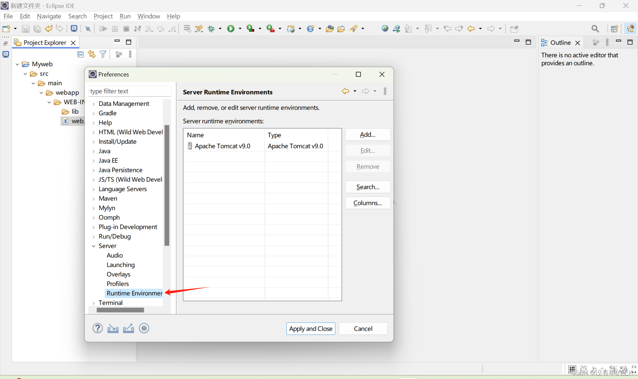Open the Navigate menu

pyautogui.click(x=49, y=16)
